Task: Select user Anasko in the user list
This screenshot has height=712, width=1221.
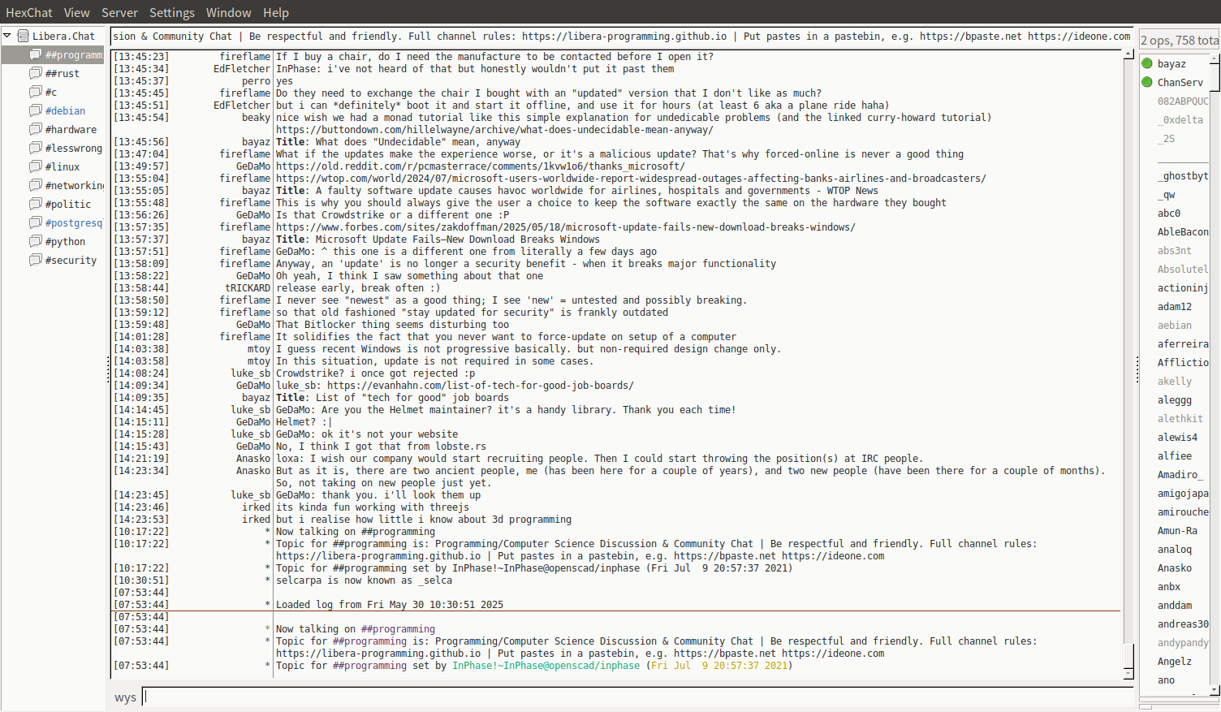Action: click(x=1174, y=568)
